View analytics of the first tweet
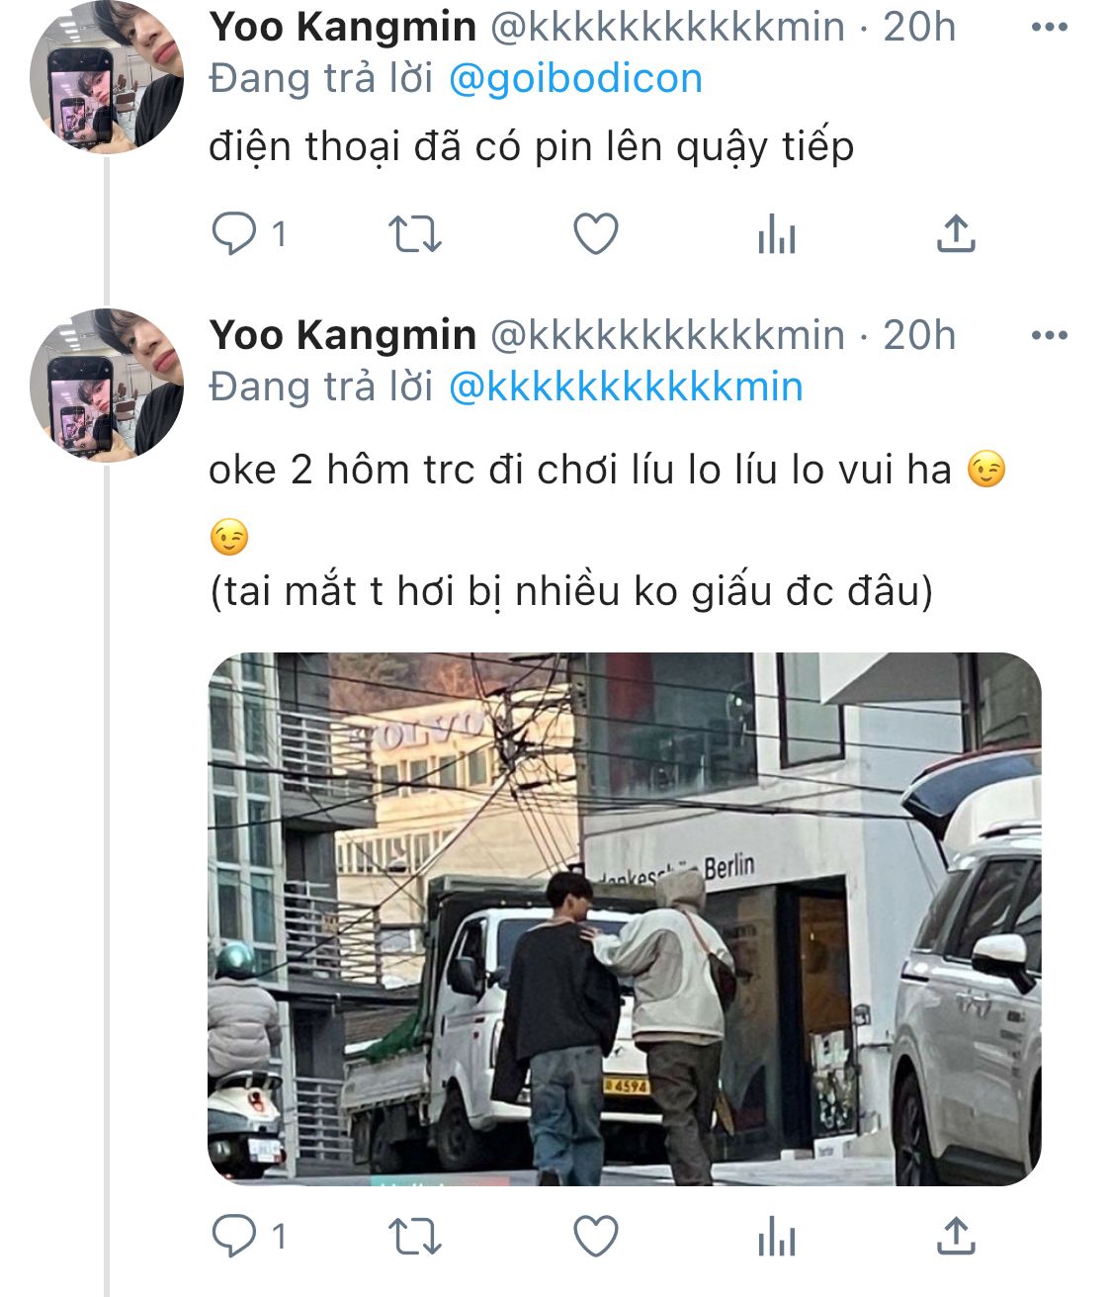1112x1297 pixels. point(777,235)
